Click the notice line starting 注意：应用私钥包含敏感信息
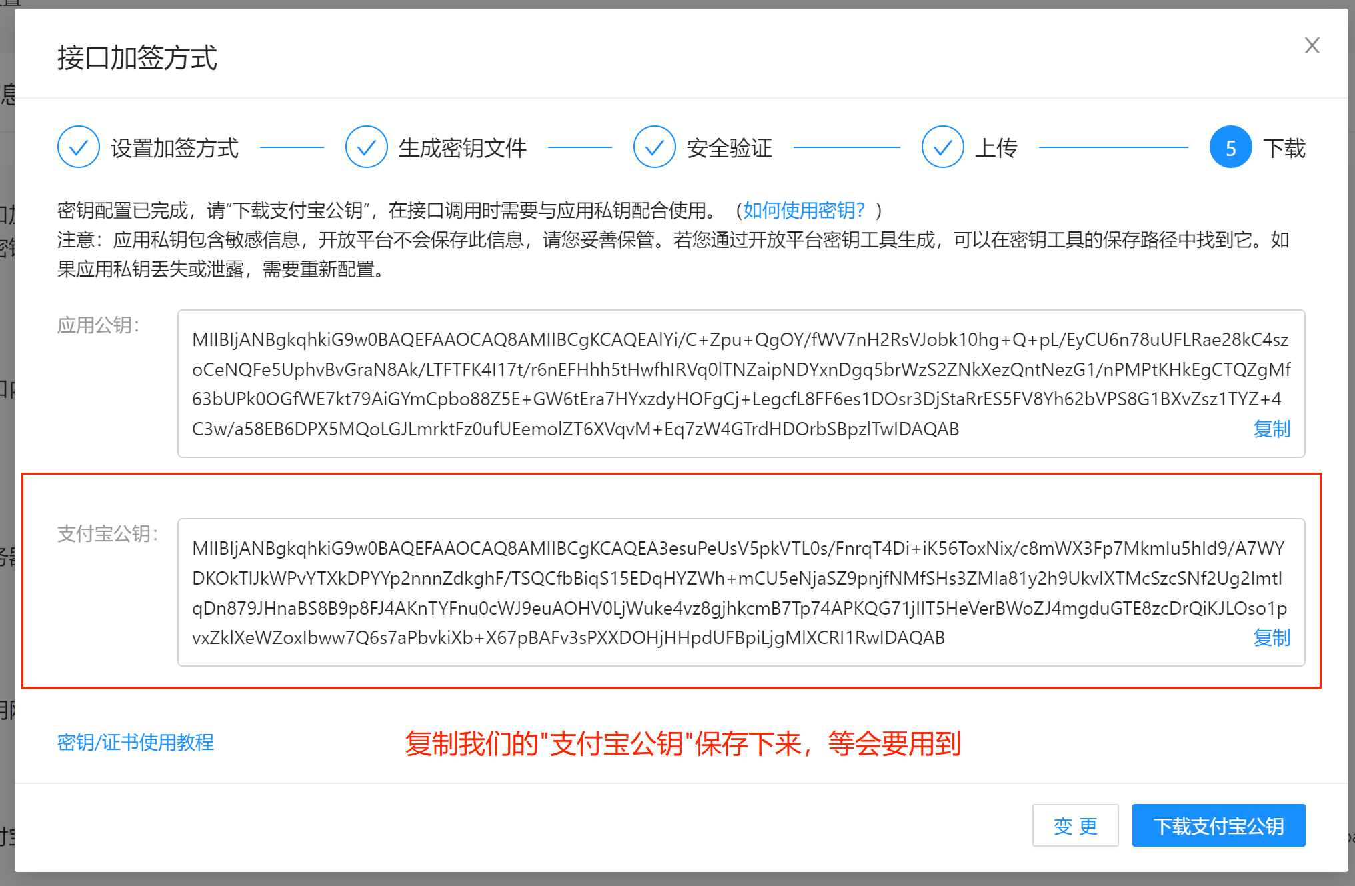 click(x=673, y=255)
